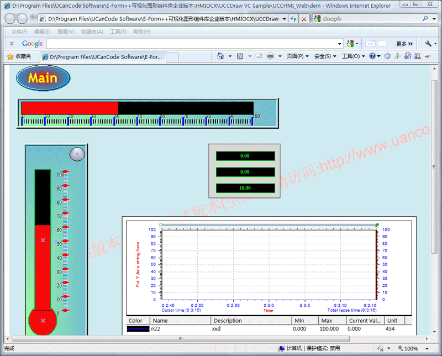Click the browser refresh icon
This screenshot has height=356, width=442.
(x=293, y=19)
